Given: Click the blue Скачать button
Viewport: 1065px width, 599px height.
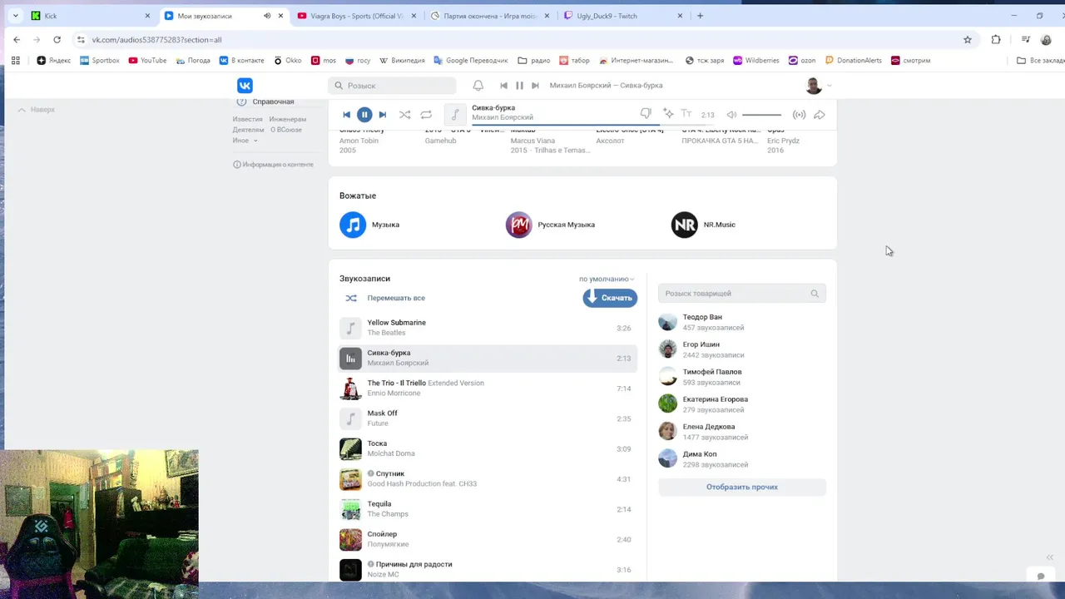Looking at the screenshot, I should click(610, 298).
